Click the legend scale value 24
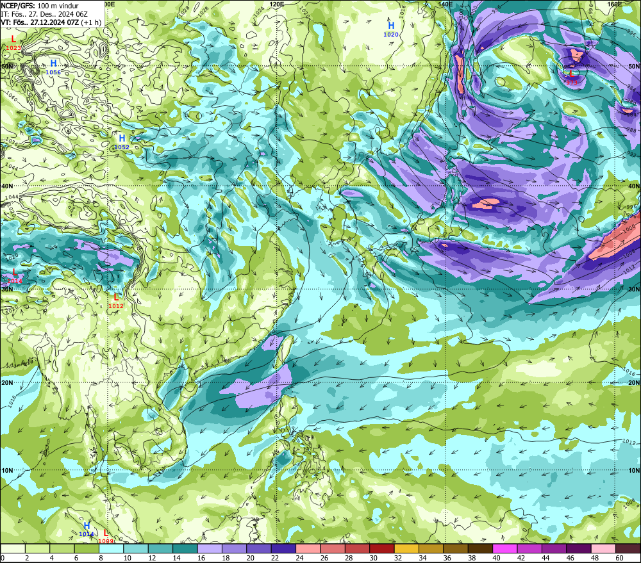This screenshot has height=563, width=641. click(299, 558)
